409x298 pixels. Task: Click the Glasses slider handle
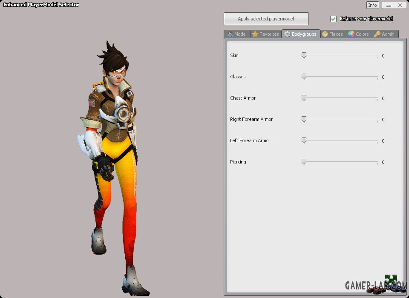tap(304, 77)
